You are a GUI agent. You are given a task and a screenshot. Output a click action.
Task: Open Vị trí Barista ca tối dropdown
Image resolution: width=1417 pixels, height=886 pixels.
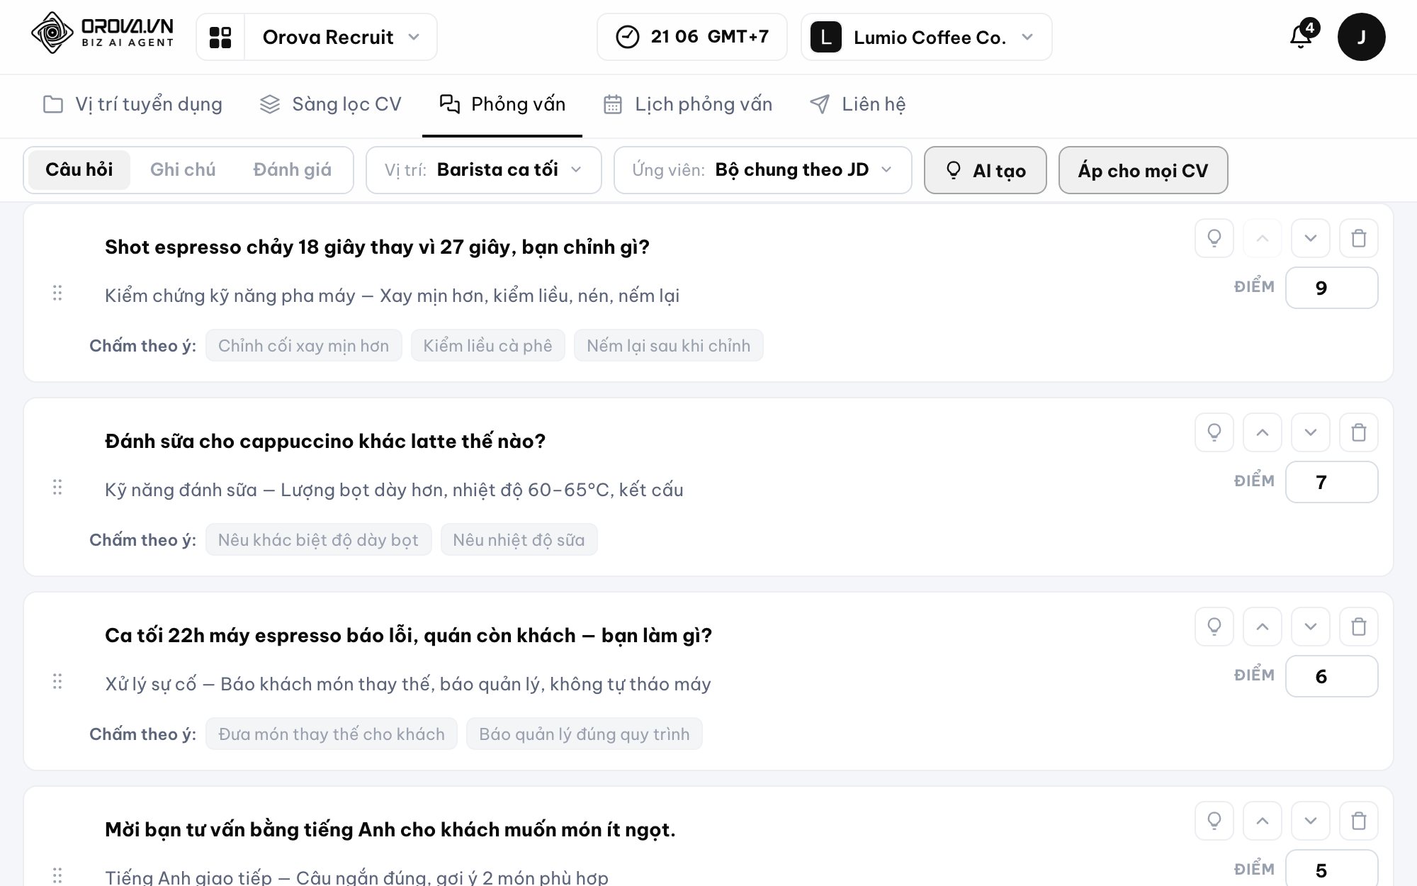484,170
